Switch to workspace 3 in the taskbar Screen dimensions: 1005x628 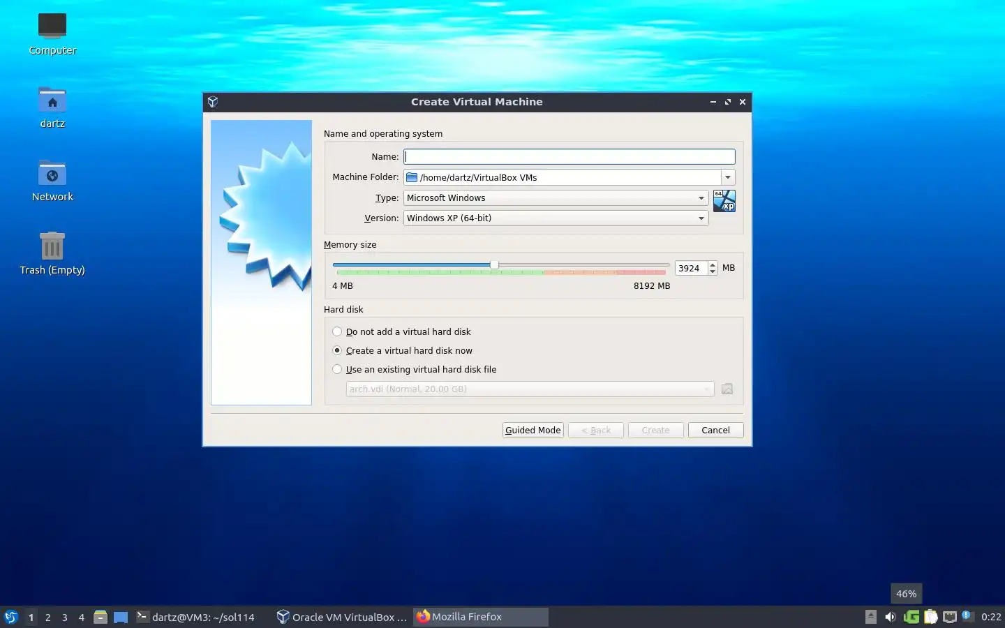tap(64, 617)
